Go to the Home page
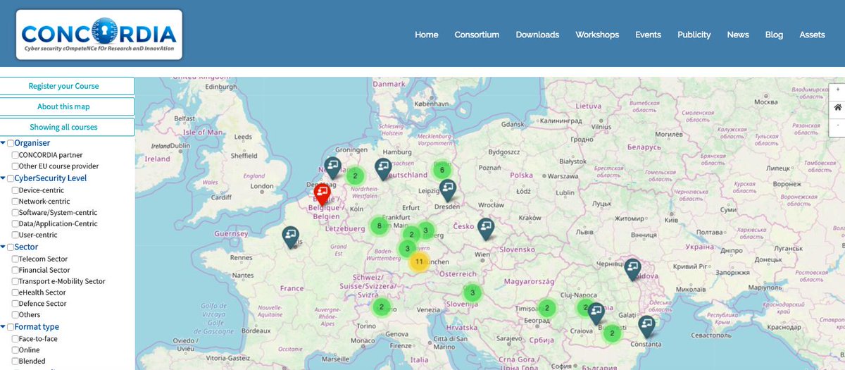The image size is (845, 370). (427, 35)
